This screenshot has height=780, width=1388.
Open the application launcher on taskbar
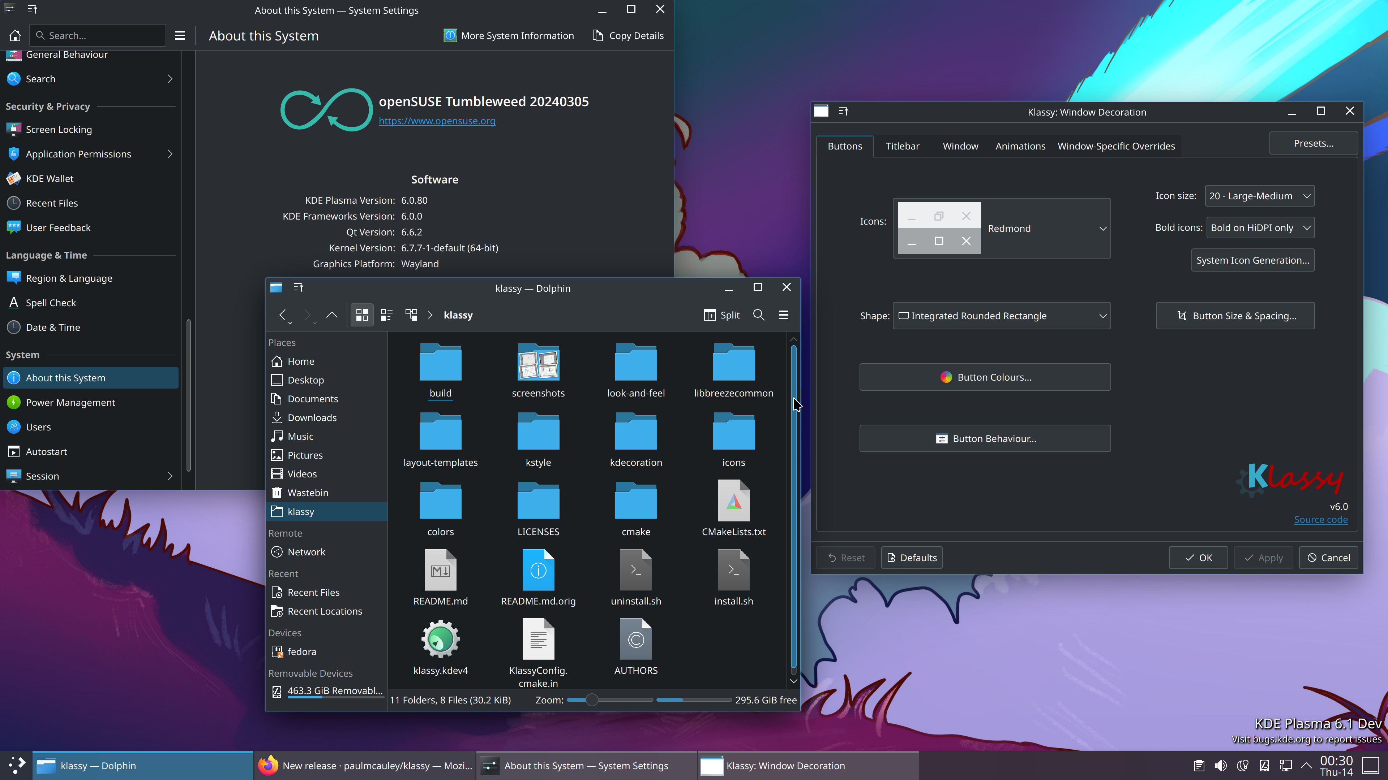[16, 765]
